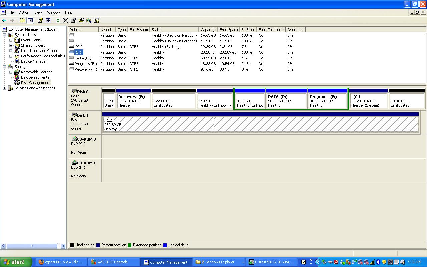This screenshot has height=267, width=427.
Task: Select the Recovery (F:) volume row
Action: (x=187, y=69)
